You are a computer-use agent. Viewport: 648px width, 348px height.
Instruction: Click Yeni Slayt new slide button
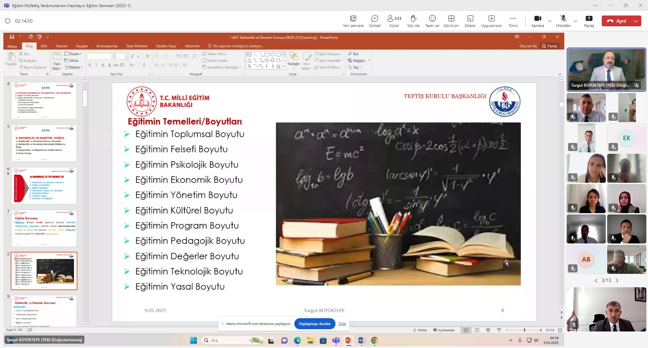click(57, 61)
